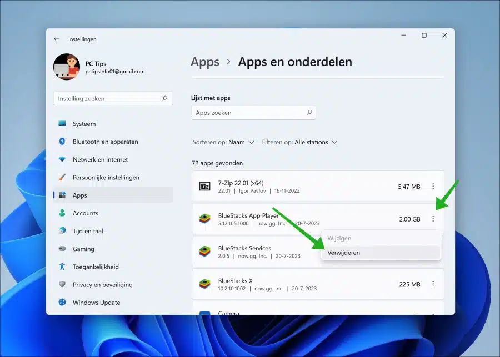Click the Windows Update sync icon
The height and width of the screenshot is (357, 500).
[62, 302]
